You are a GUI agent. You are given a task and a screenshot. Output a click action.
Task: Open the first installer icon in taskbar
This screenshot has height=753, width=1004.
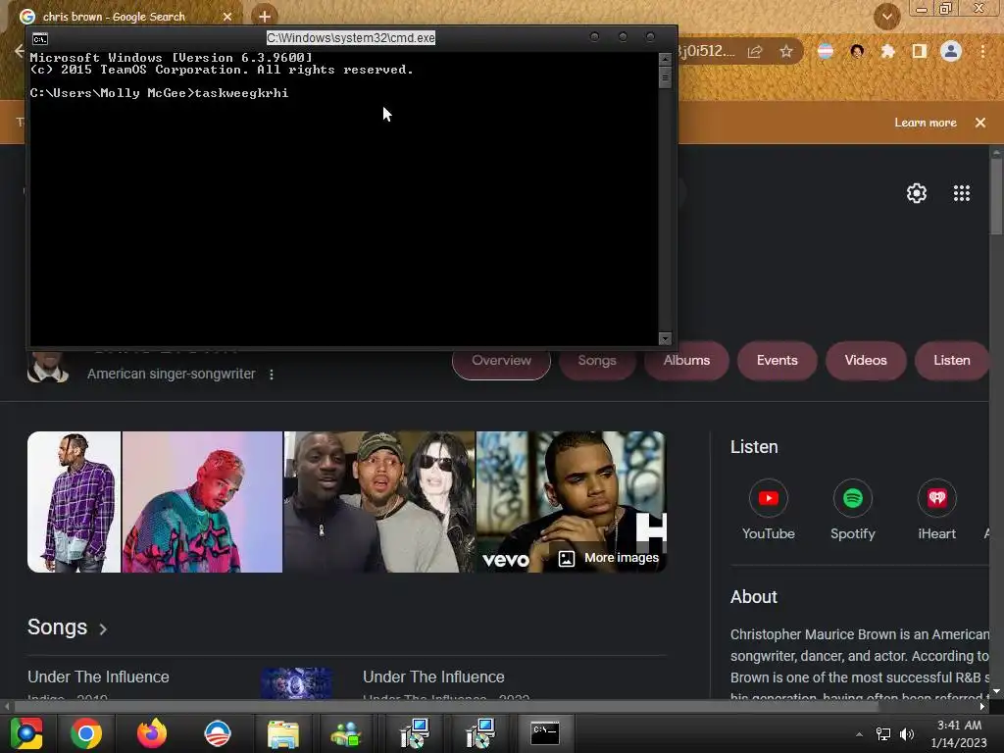(x=415, y=733)
